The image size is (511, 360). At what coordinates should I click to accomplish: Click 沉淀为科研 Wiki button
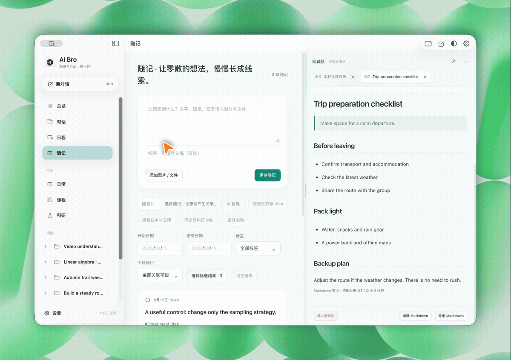[x=199, y=220]
